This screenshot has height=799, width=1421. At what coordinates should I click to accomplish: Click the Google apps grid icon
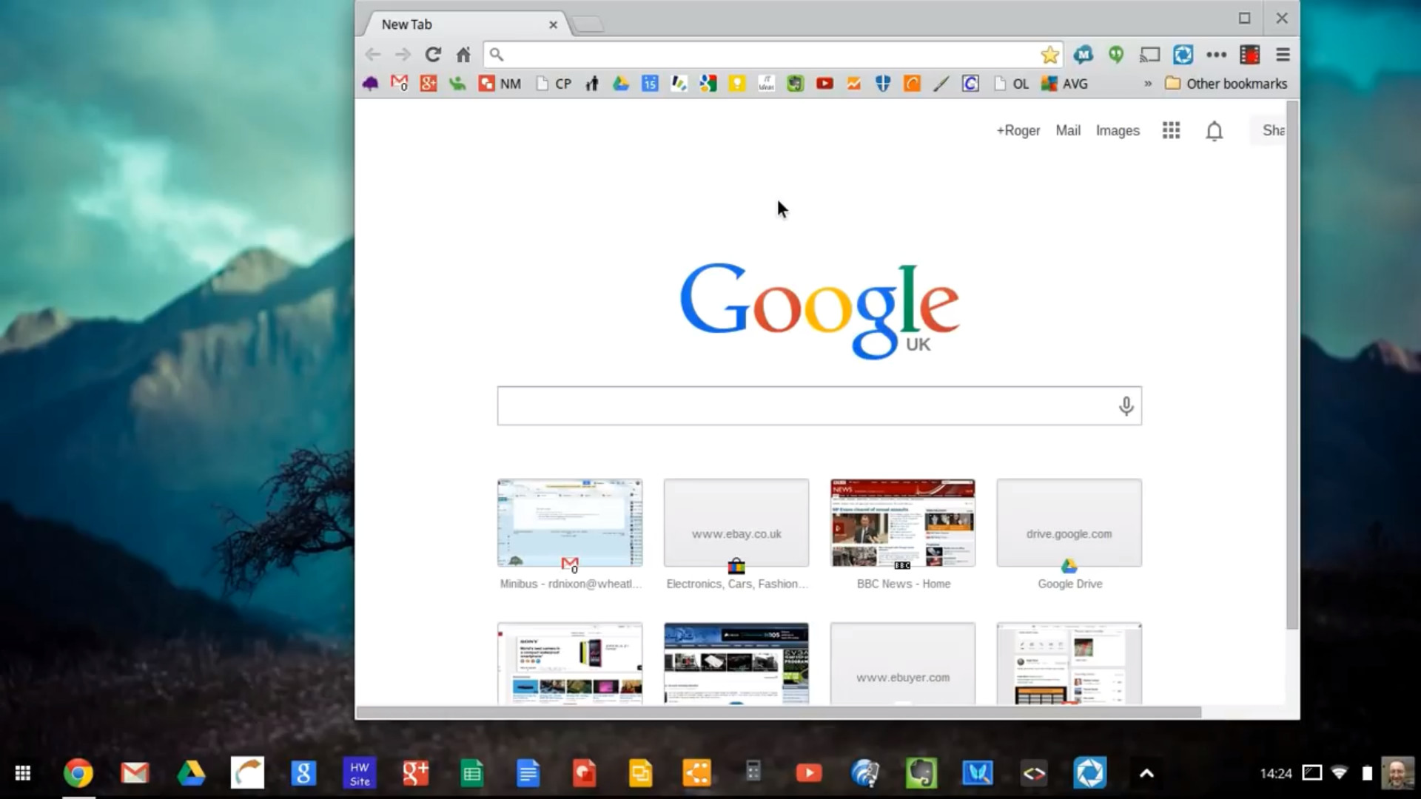1171,129
